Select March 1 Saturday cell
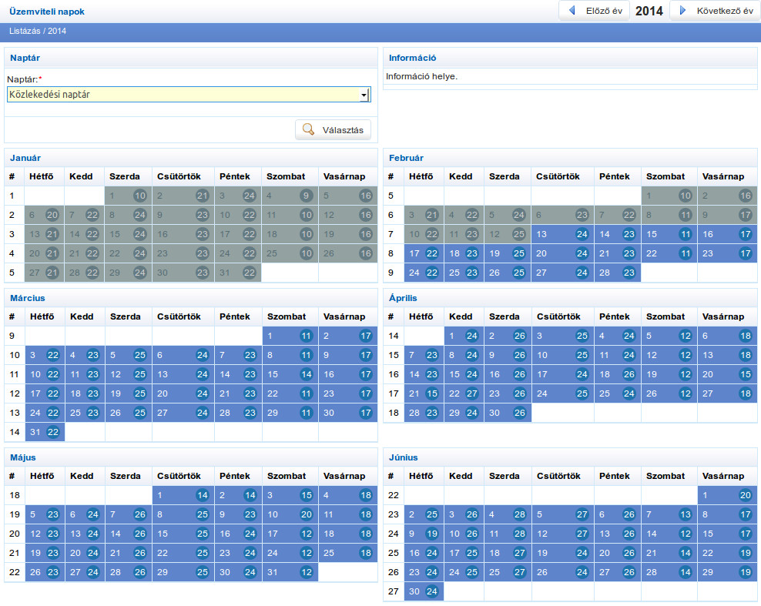The width and height of the screenshot is (761, 606). pos(290,336)
